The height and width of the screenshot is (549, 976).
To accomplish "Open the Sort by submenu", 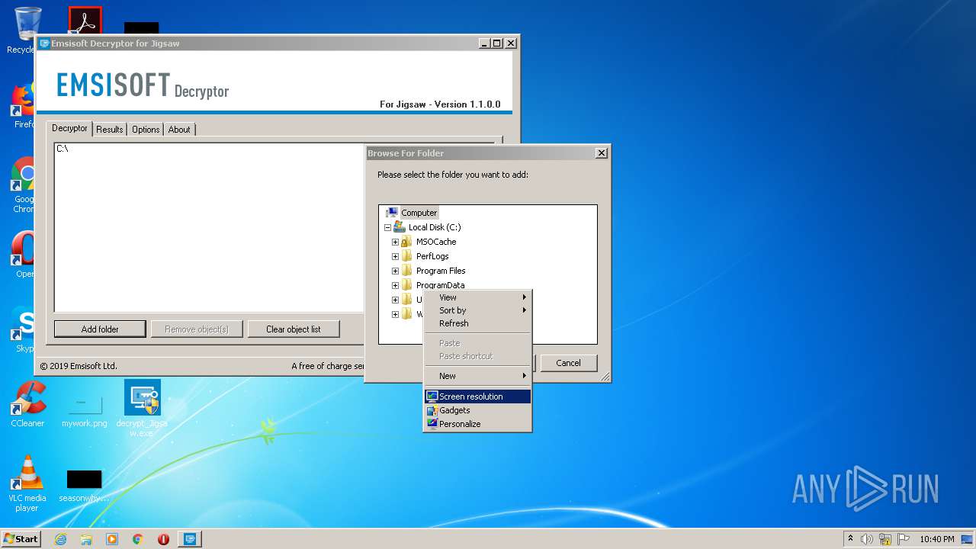I will (477, 310).
